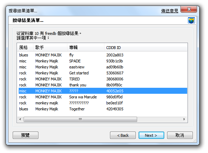Screen dimensions: 208x153
Task: Select the album row 'fly'
Action: 103,55
